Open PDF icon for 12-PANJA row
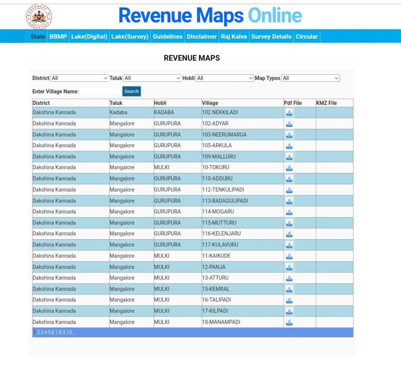 click(x=289, y=267)
